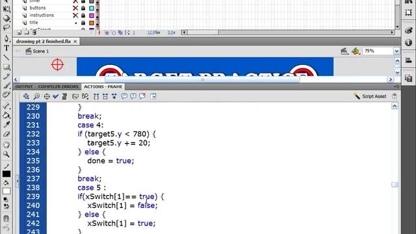Select the Free Transform tool
Image resolution: width=416 pixels, height=234 pixels.
click(x=6, y=8)
